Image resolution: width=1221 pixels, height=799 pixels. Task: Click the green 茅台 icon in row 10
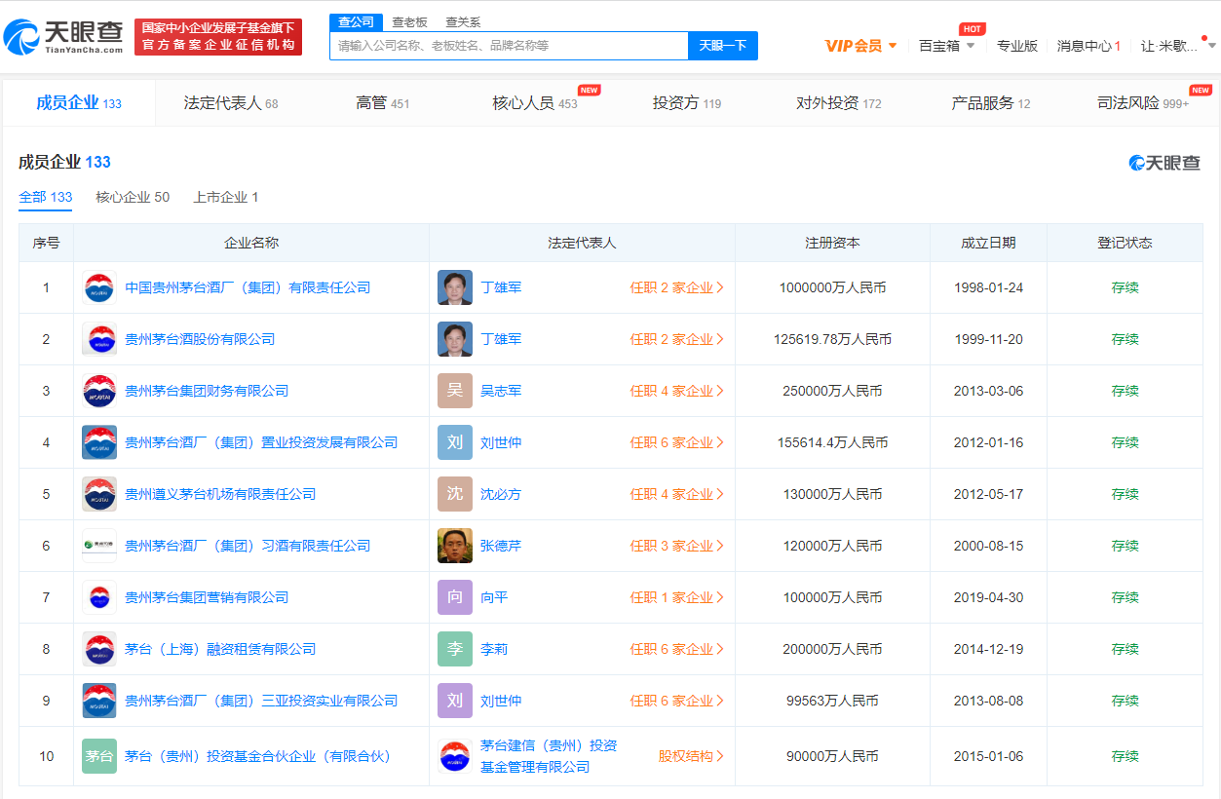pyautogui.click(x=99, y=756)
